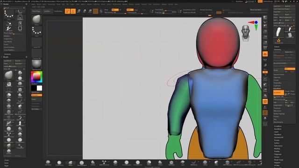Viewport: 299px width, 168px height.
Task: Click the AAHalf icon on right shelf
Action: point(265,42)
